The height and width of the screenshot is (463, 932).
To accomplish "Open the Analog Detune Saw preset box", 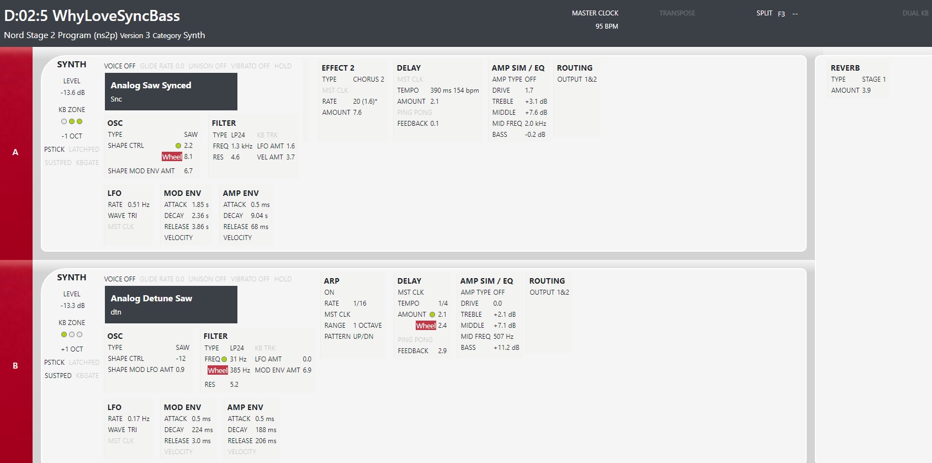I will tap(171, 305).
